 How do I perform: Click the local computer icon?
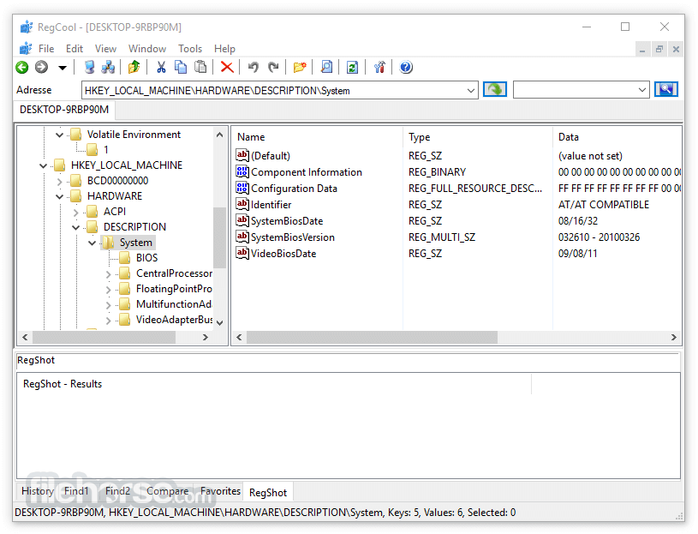(89, 67)
